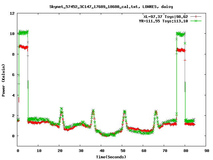The image size is (213, 160).
Task: Click the green YR legend line sample
Action: (196, 21)
